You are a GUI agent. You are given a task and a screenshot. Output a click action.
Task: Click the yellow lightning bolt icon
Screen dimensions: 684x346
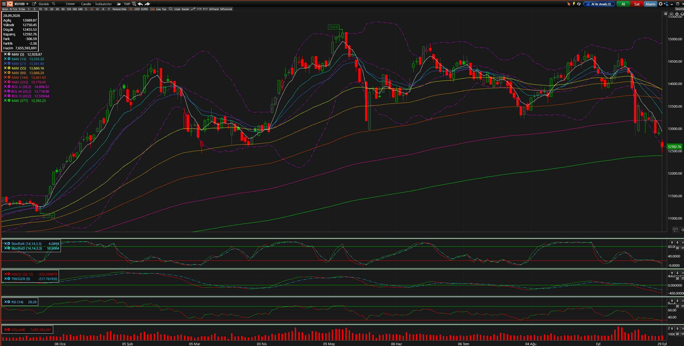click(x=574, y=4)
